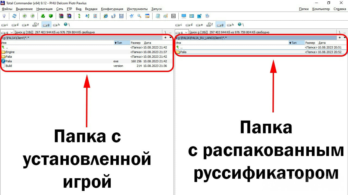The width and height of the screenshot is (348, 195).
Task: Click the notepad toolbar icon
Action: (158, 16)
